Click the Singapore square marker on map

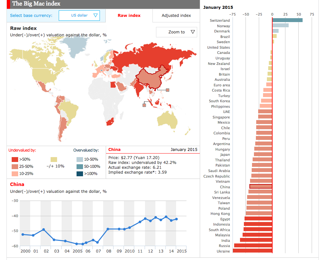(144, 105)
